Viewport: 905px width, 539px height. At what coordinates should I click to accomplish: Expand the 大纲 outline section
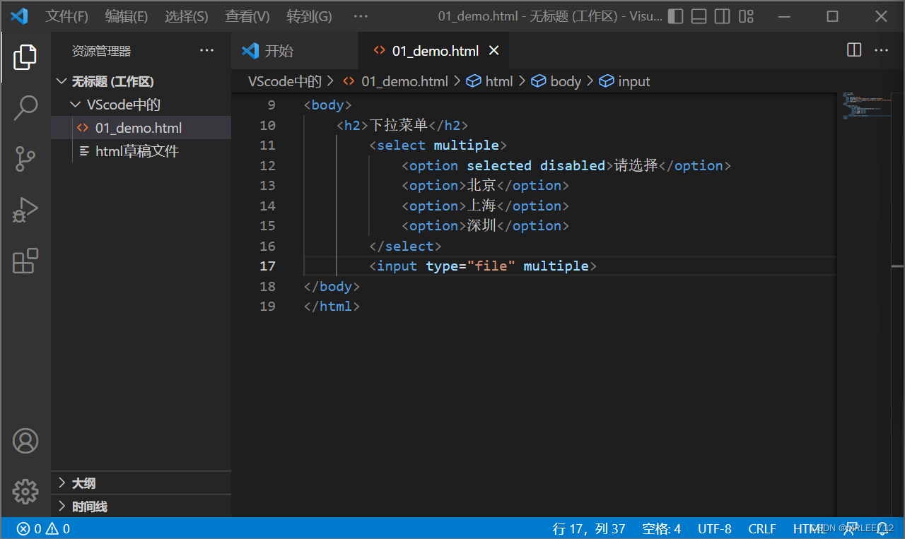pyautogui.click(x=141, y=483)
